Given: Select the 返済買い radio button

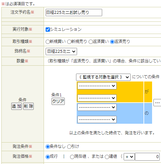Looking at the screenshot, I should pyautogui.click(x=91, y=42).
